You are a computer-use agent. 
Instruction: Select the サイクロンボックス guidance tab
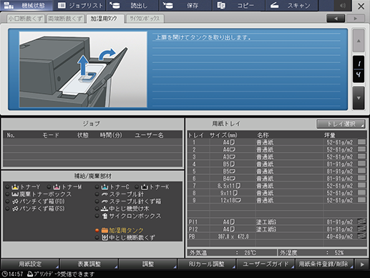pos(145,19)
